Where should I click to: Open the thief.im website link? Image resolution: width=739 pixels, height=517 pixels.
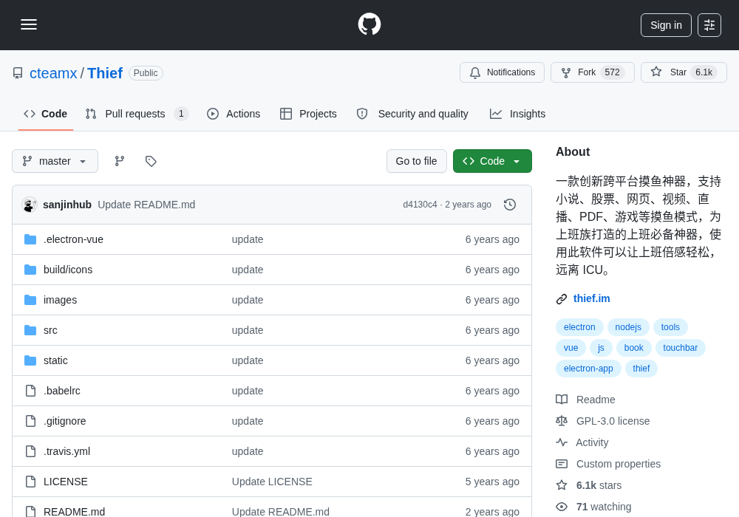click(591, 298)
